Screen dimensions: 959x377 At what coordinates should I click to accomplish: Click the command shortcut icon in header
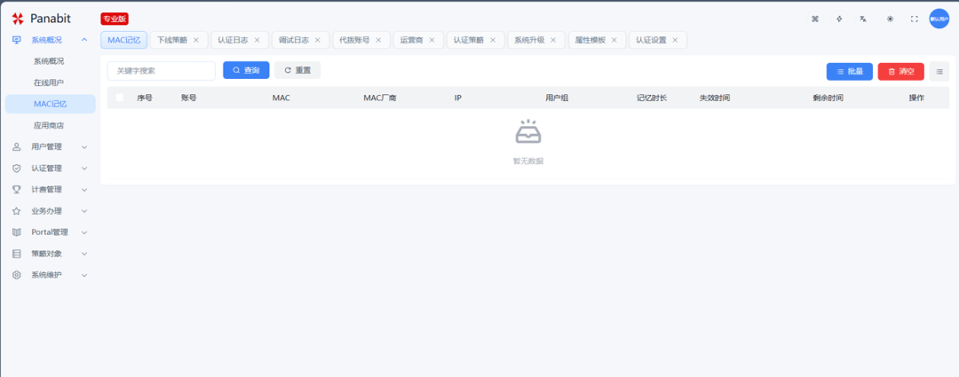coord(814,19)
